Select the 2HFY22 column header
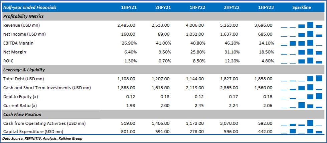This screenshot has width=327, height=143. coord(231,7)
